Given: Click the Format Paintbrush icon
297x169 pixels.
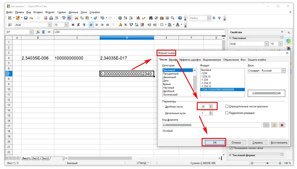Looking at the screenshot, I should pos(95,18).
